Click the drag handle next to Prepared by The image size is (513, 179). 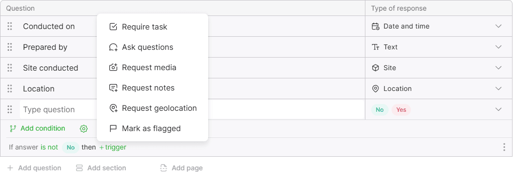[x=10, y=47]
